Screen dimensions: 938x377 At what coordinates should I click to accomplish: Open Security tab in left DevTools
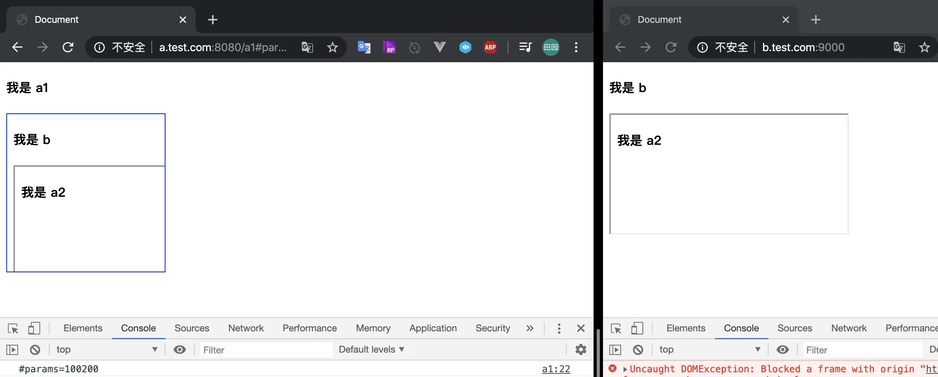[x=493, y=328]
